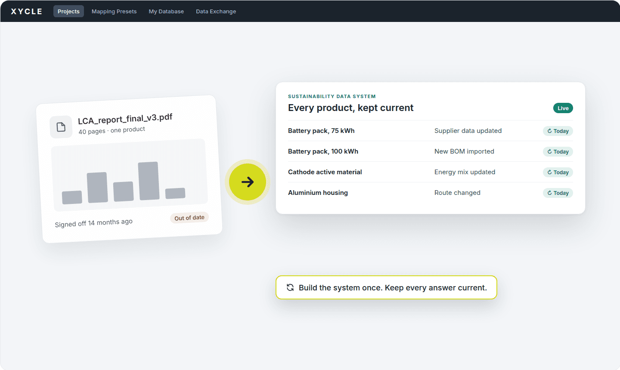Open My Database tab

[166, 12]
